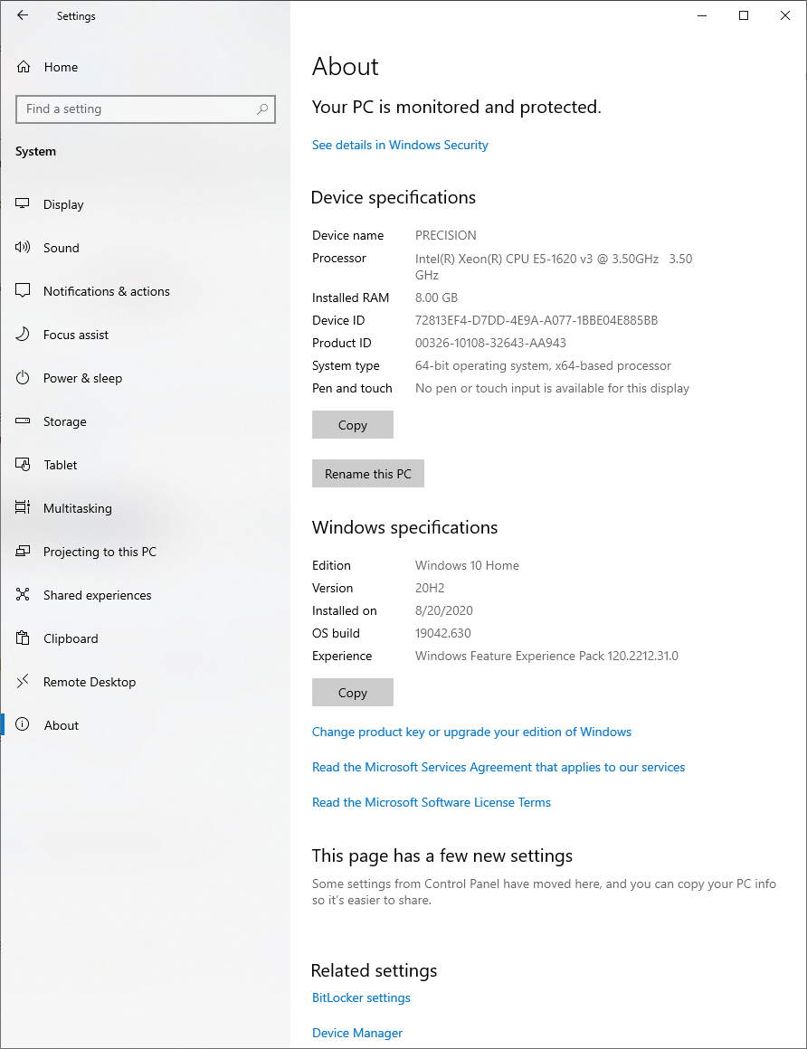Click the Tablet settings icon
This screenshot has width=807, height=1049.
pos(22,465)
